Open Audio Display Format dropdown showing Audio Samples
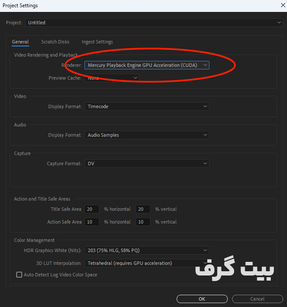 [x=147, y=135]
